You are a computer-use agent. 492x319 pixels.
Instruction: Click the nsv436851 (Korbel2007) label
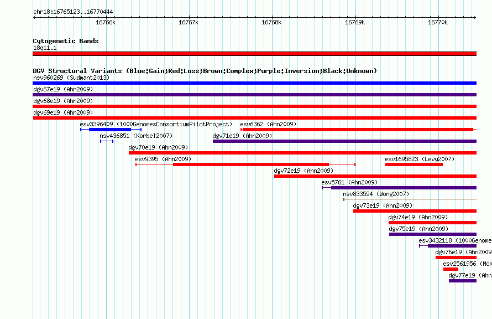pyautogui.click(x=136, y=136)
